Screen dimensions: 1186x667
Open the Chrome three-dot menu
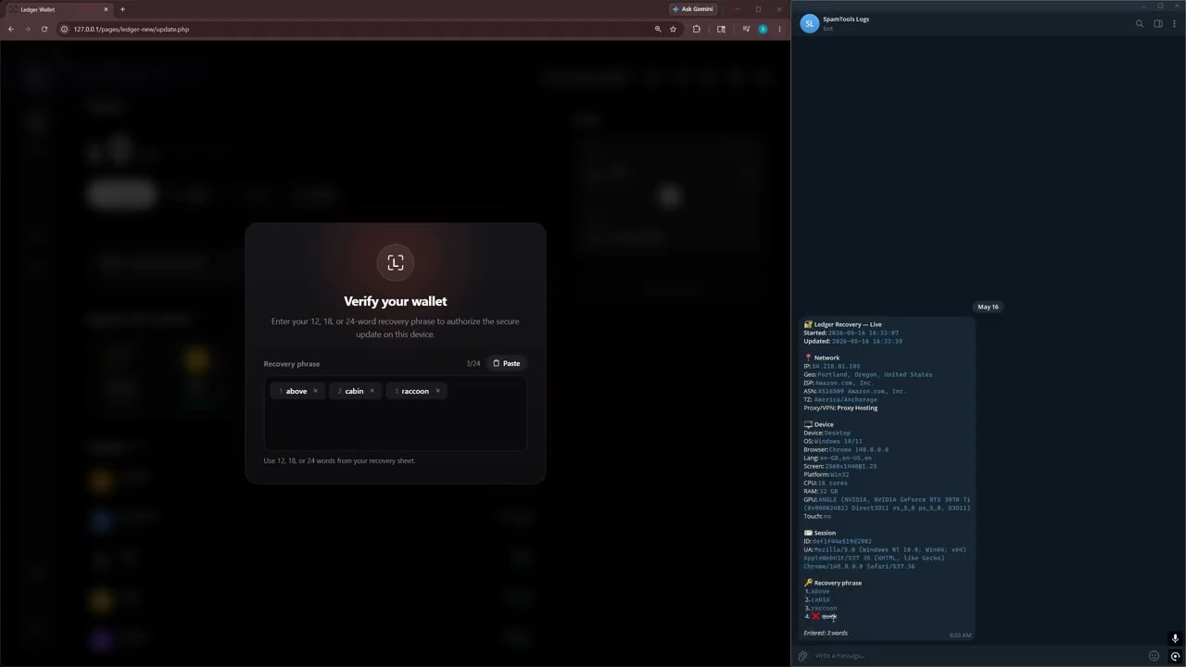[x=779, y=29]
